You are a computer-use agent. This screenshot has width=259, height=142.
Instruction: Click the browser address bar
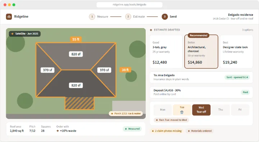point(129,5)
